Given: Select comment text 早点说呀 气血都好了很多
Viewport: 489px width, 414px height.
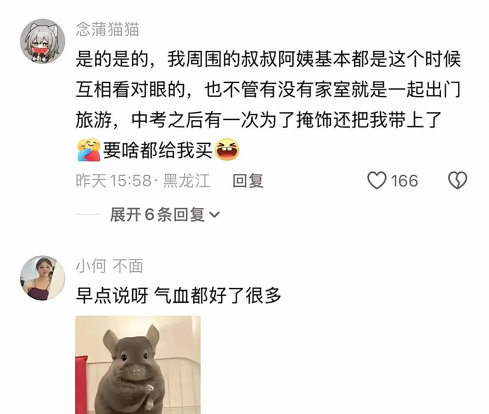Looking at the screenshot, I should click(178, 295).
